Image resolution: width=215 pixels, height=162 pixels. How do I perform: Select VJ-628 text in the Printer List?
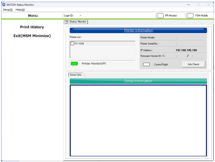pos(79,43)
